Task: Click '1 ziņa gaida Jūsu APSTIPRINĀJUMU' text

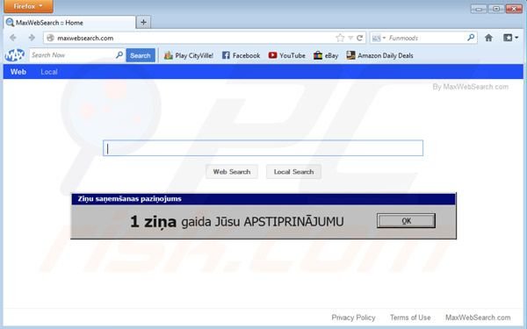Action: (x=237, y=222)
